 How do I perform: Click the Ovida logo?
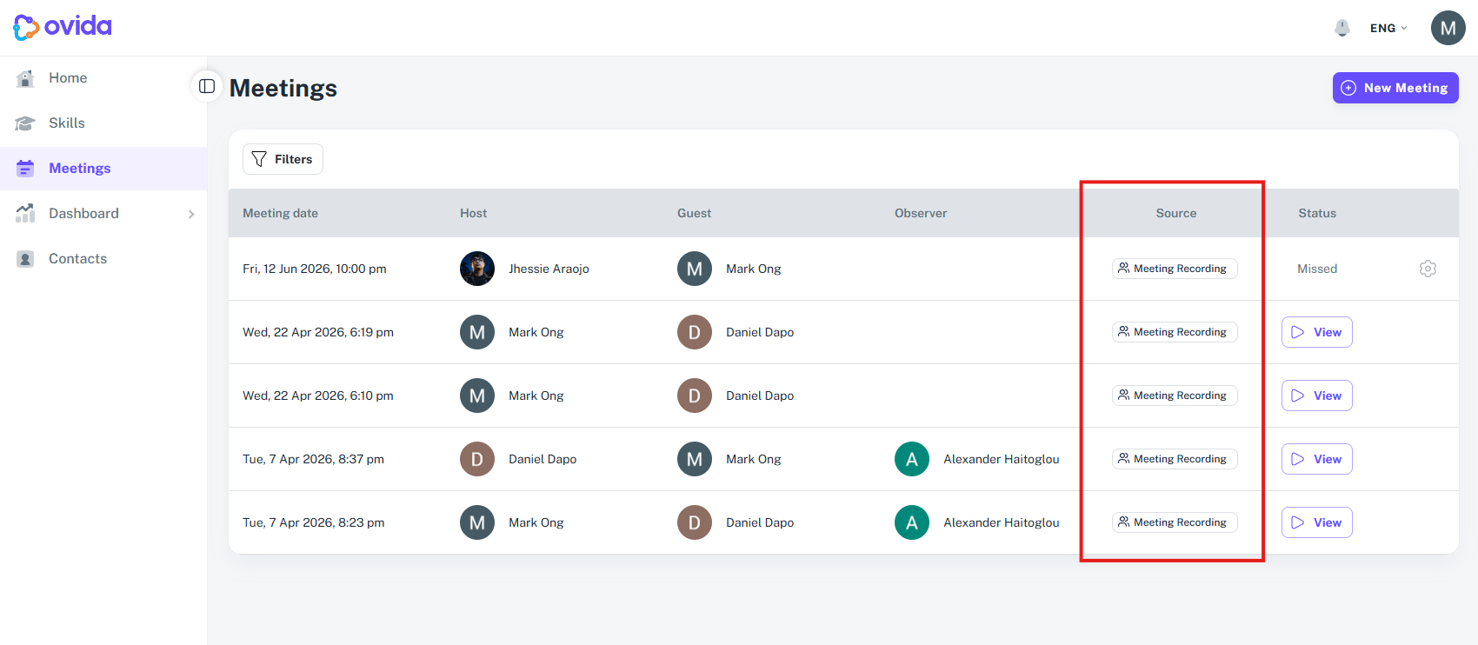(63, 27)
